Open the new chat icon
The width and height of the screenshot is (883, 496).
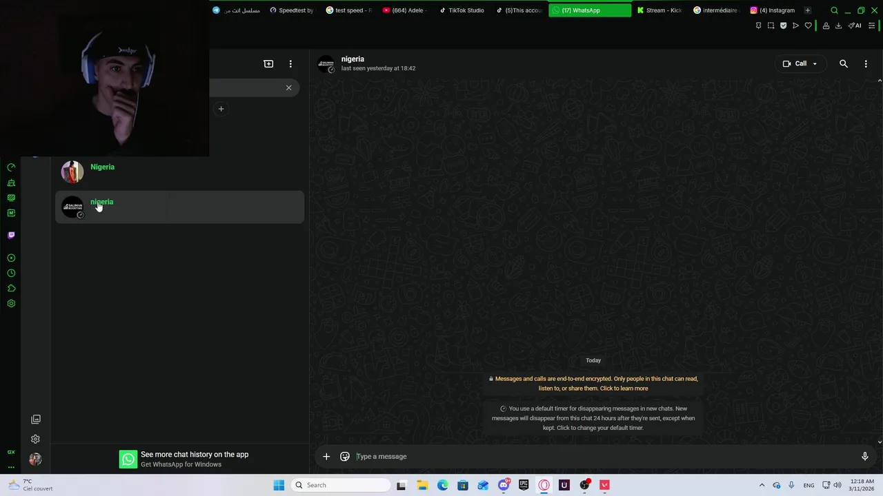pyautogui.click(x=268, y=63)
